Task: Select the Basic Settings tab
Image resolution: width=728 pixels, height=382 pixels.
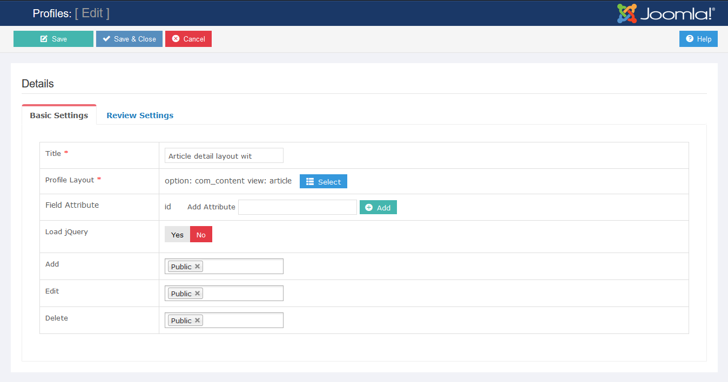Action: pyautogui.click(x=59, y=115)
